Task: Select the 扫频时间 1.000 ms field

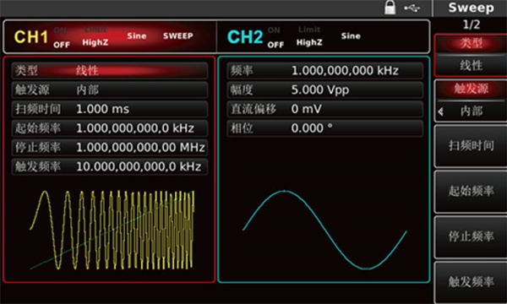Action: coord(110,109)
